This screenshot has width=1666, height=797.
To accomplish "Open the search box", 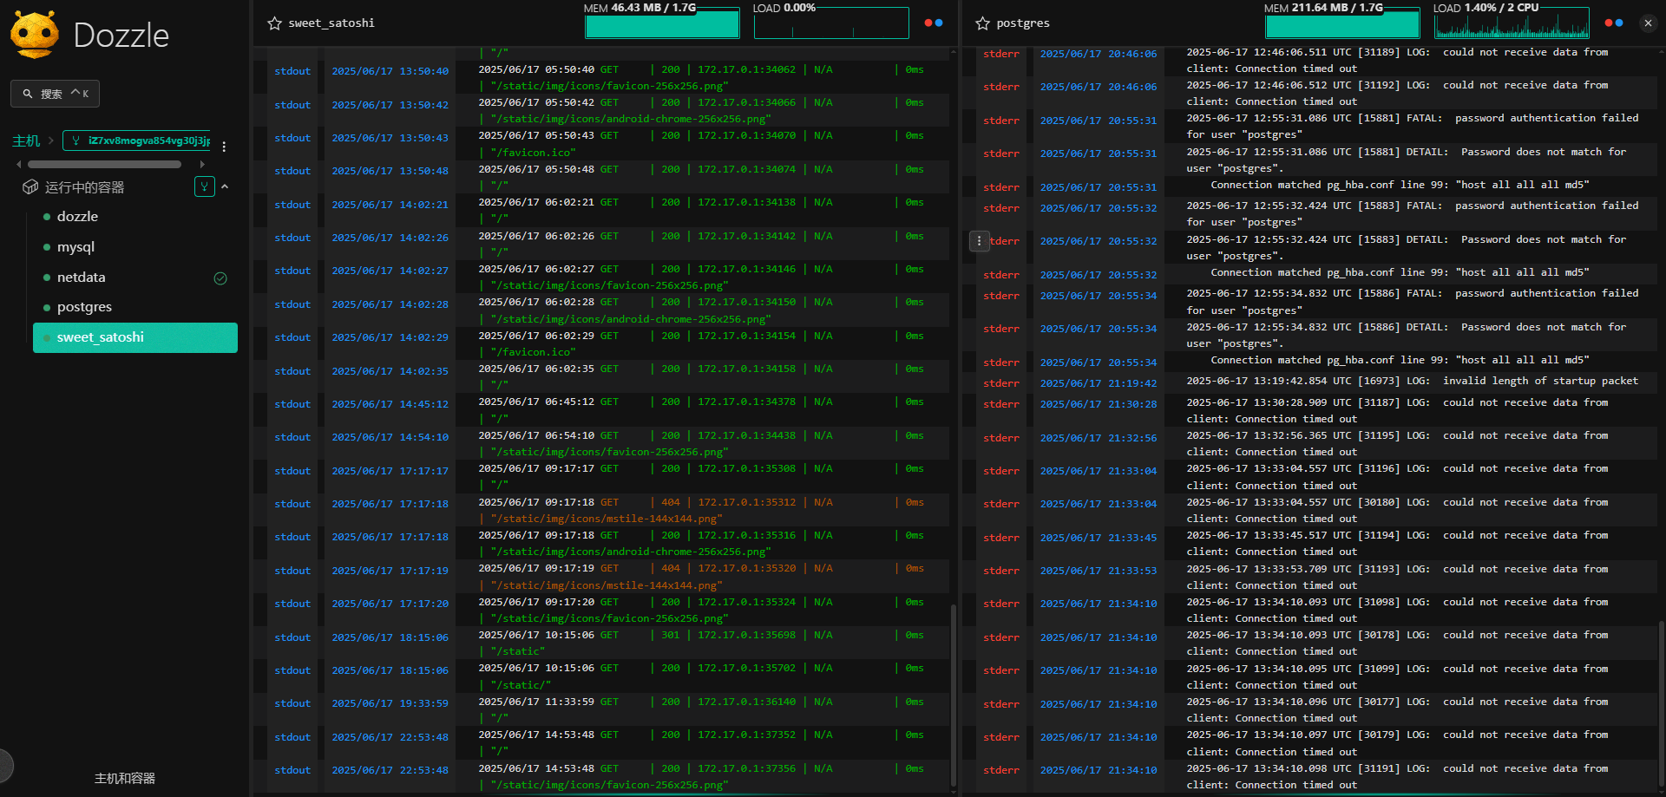I will click(55, 94).
